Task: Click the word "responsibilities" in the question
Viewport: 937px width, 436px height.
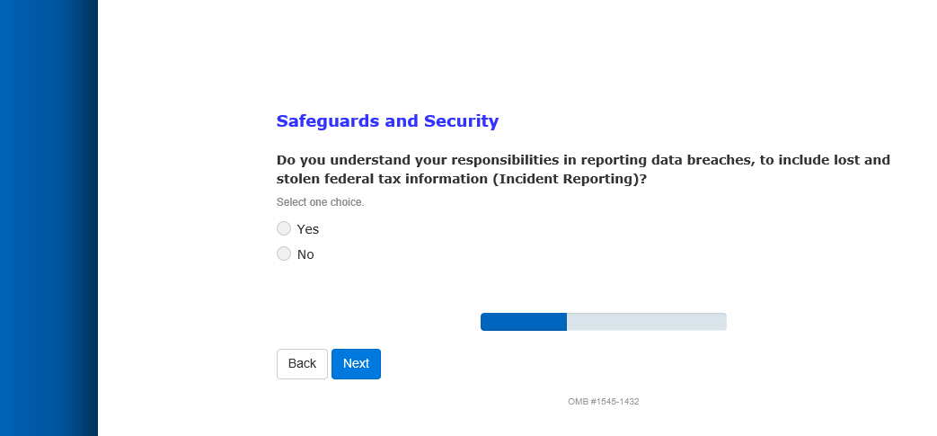Action: (x=507, y=160)
